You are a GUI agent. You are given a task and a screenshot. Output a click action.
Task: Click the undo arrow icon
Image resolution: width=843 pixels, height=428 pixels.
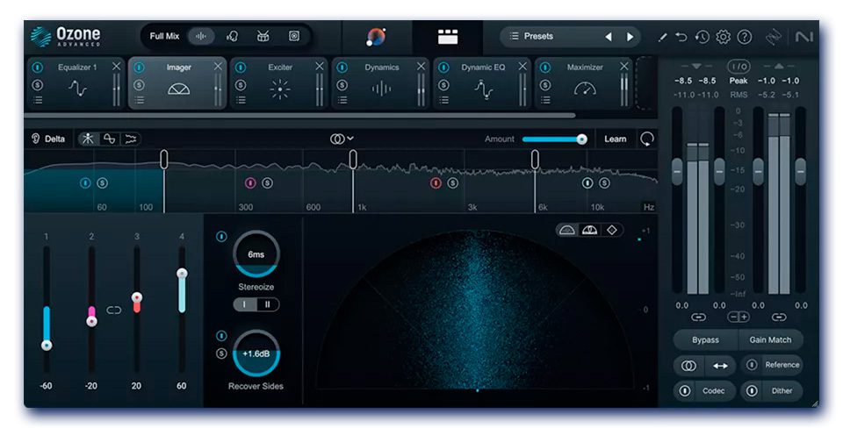pyautogui.click(x=681, y=37)
